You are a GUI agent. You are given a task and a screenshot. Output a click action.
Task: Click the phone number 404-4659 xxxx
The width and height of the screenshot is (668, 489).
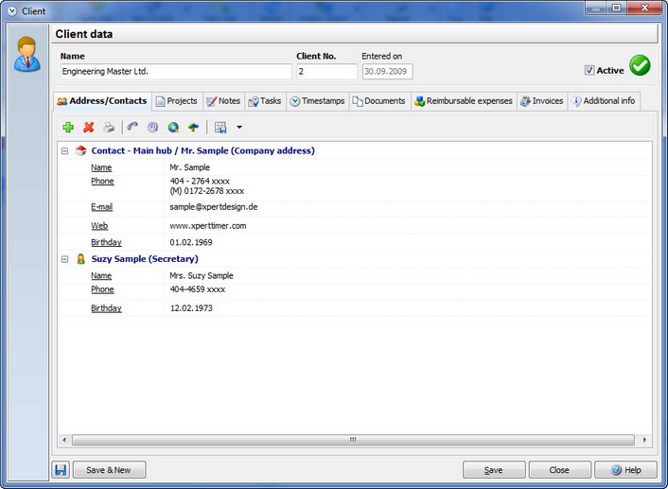pos(198,289)
